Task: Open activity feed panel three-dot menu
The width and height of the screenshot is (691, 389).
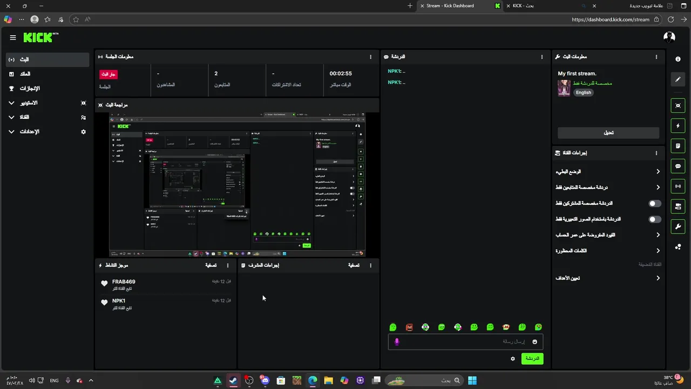Action: click(228, 265)
